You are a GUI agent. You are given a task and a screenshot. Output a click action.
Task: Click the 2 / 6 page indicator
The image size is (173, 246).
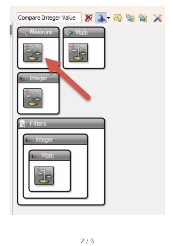click(x=87, y=241)
